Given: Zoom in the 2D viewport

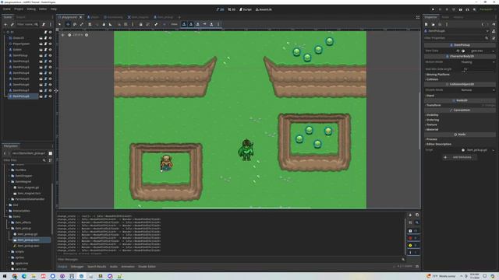Looking at the screenshot, I should [87, 35].
